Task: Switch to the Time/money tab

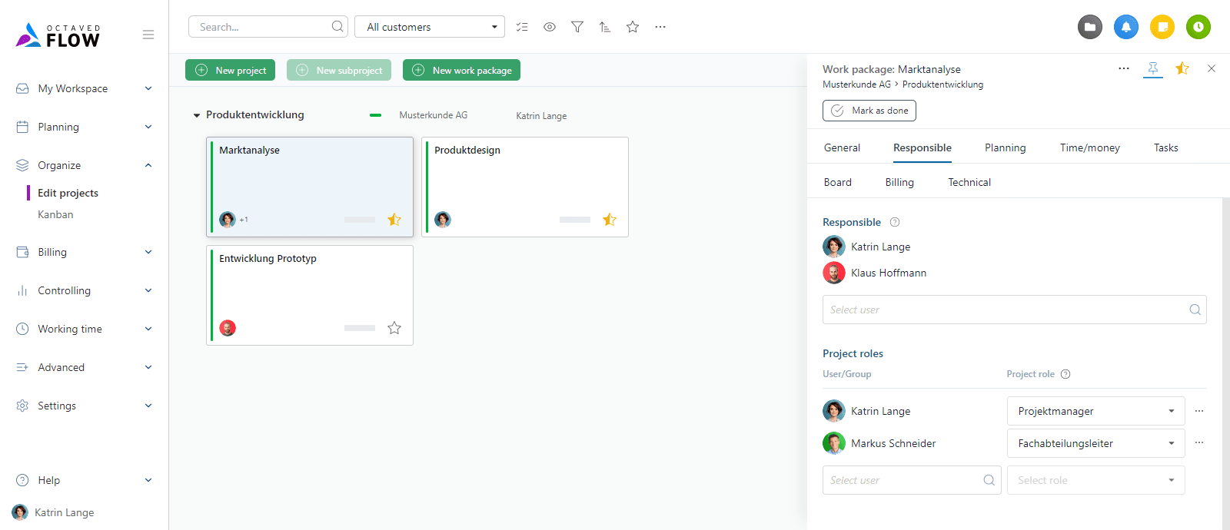Action: [x=1089, y=147]
